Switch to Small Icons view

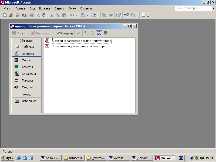point(93,33)
